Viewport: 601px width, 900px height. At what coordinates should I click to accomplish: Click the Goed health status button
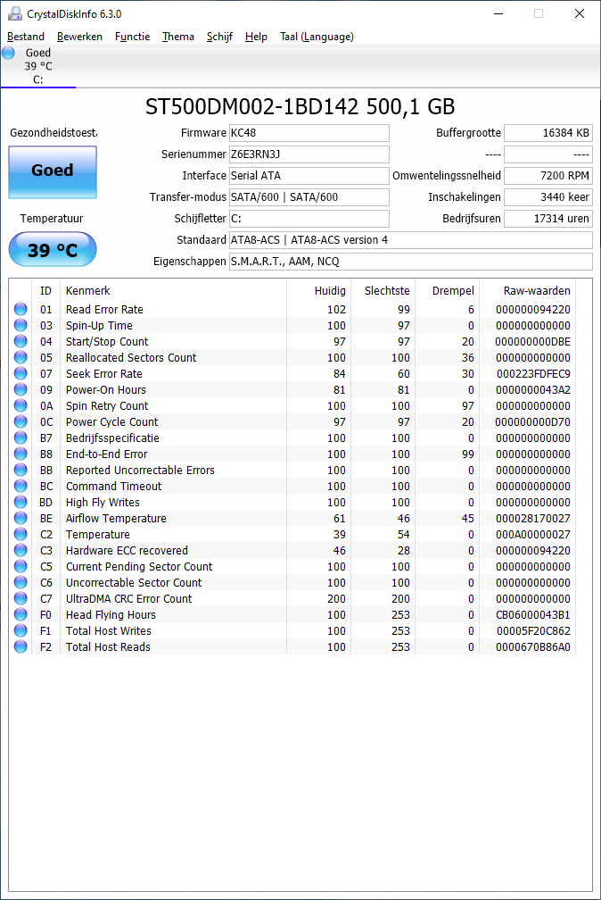(53, 171)
